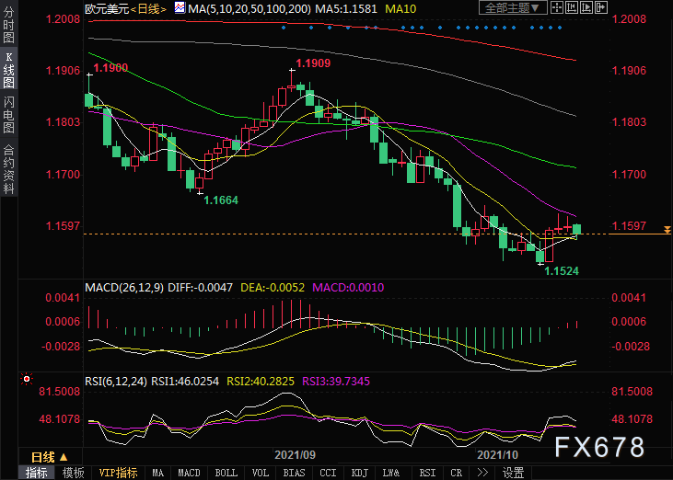Click the shrink chart axis icon
The image size is (673, 480).
coord(572,7)
